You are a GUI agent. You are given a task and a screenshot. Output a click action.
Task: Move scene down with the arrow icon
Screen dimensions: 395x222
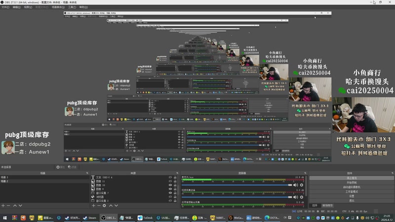[x=20, y=206]
